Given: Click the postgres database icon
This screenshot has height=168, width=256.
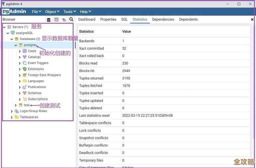Looking at the screenshot, I should (x=20, y=45).
